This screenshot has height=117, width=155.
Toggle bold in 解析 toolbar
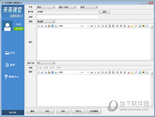pyautogui.click(x=92, y=72)
